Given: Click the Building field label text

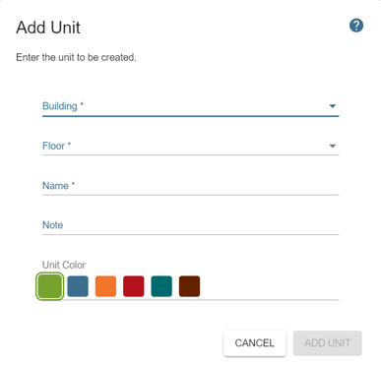Looking at the screenshot, I should (60, 106).
